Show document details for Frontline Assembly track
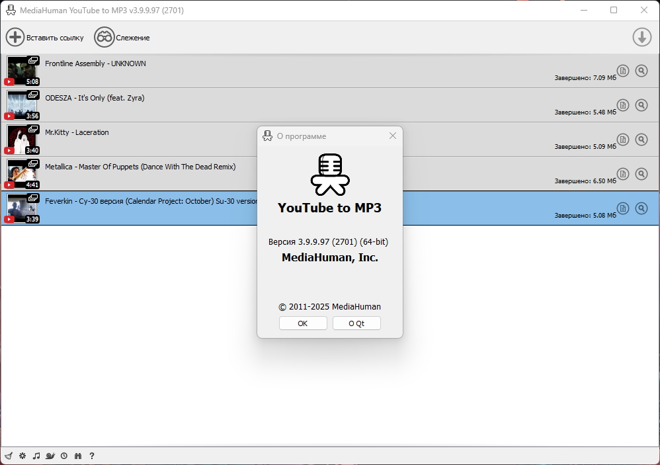This screenshot has width=660, height=465. [623, 71]
